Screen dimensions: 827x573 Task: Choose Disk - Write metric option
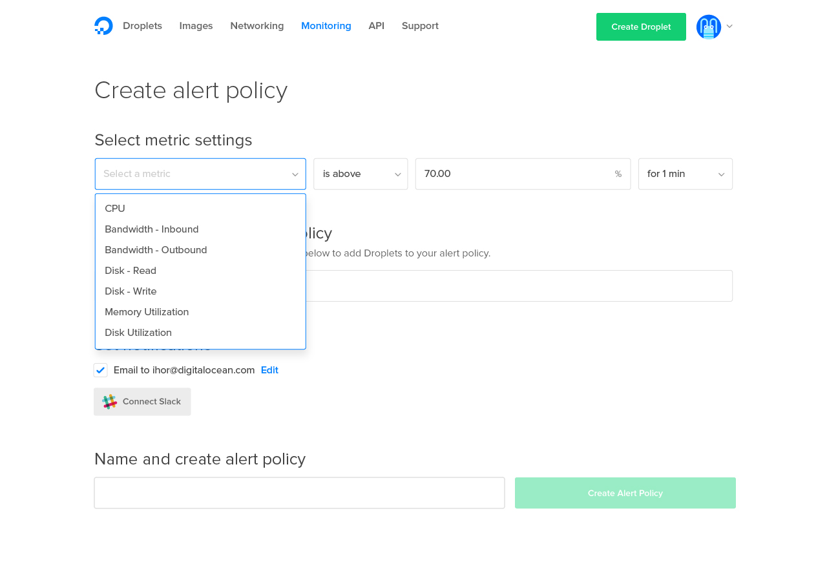click(131, 291)
